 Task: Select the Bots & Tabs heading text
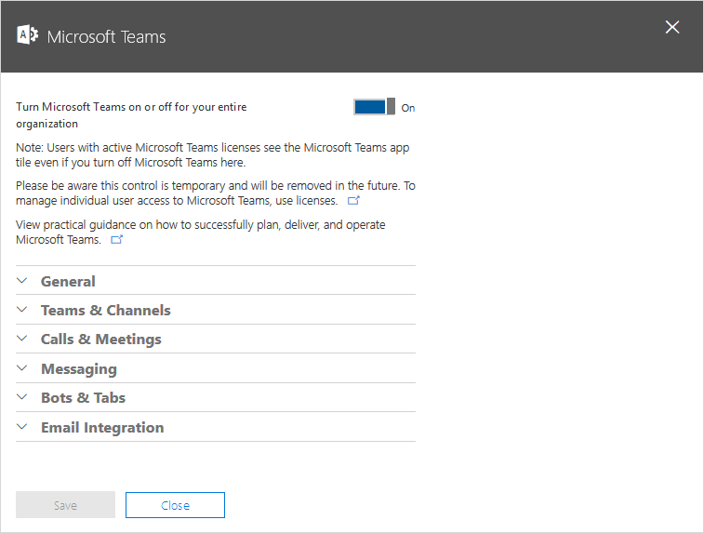[x=83, y=398]
